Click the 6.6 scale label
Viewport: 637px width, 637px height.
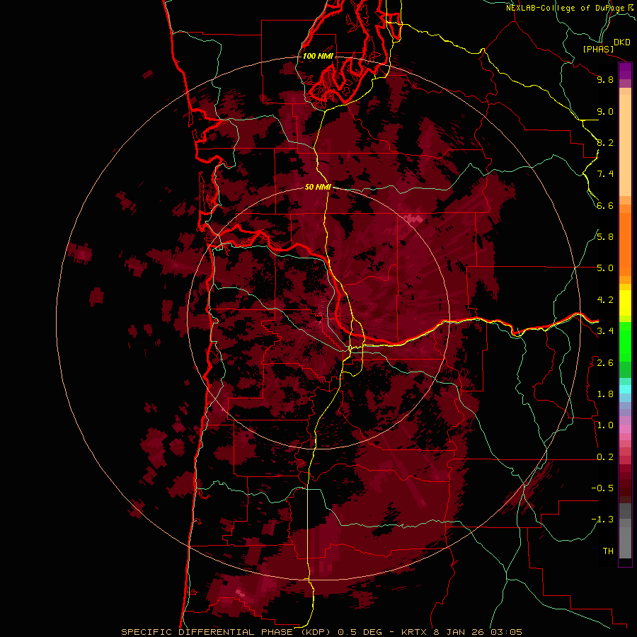pyautogui.click(x=605, y=205)
